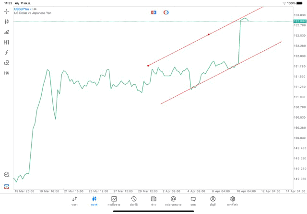Open การตั้งค่า (Settings) tab
307x214 pixels.
coord(233,201)
